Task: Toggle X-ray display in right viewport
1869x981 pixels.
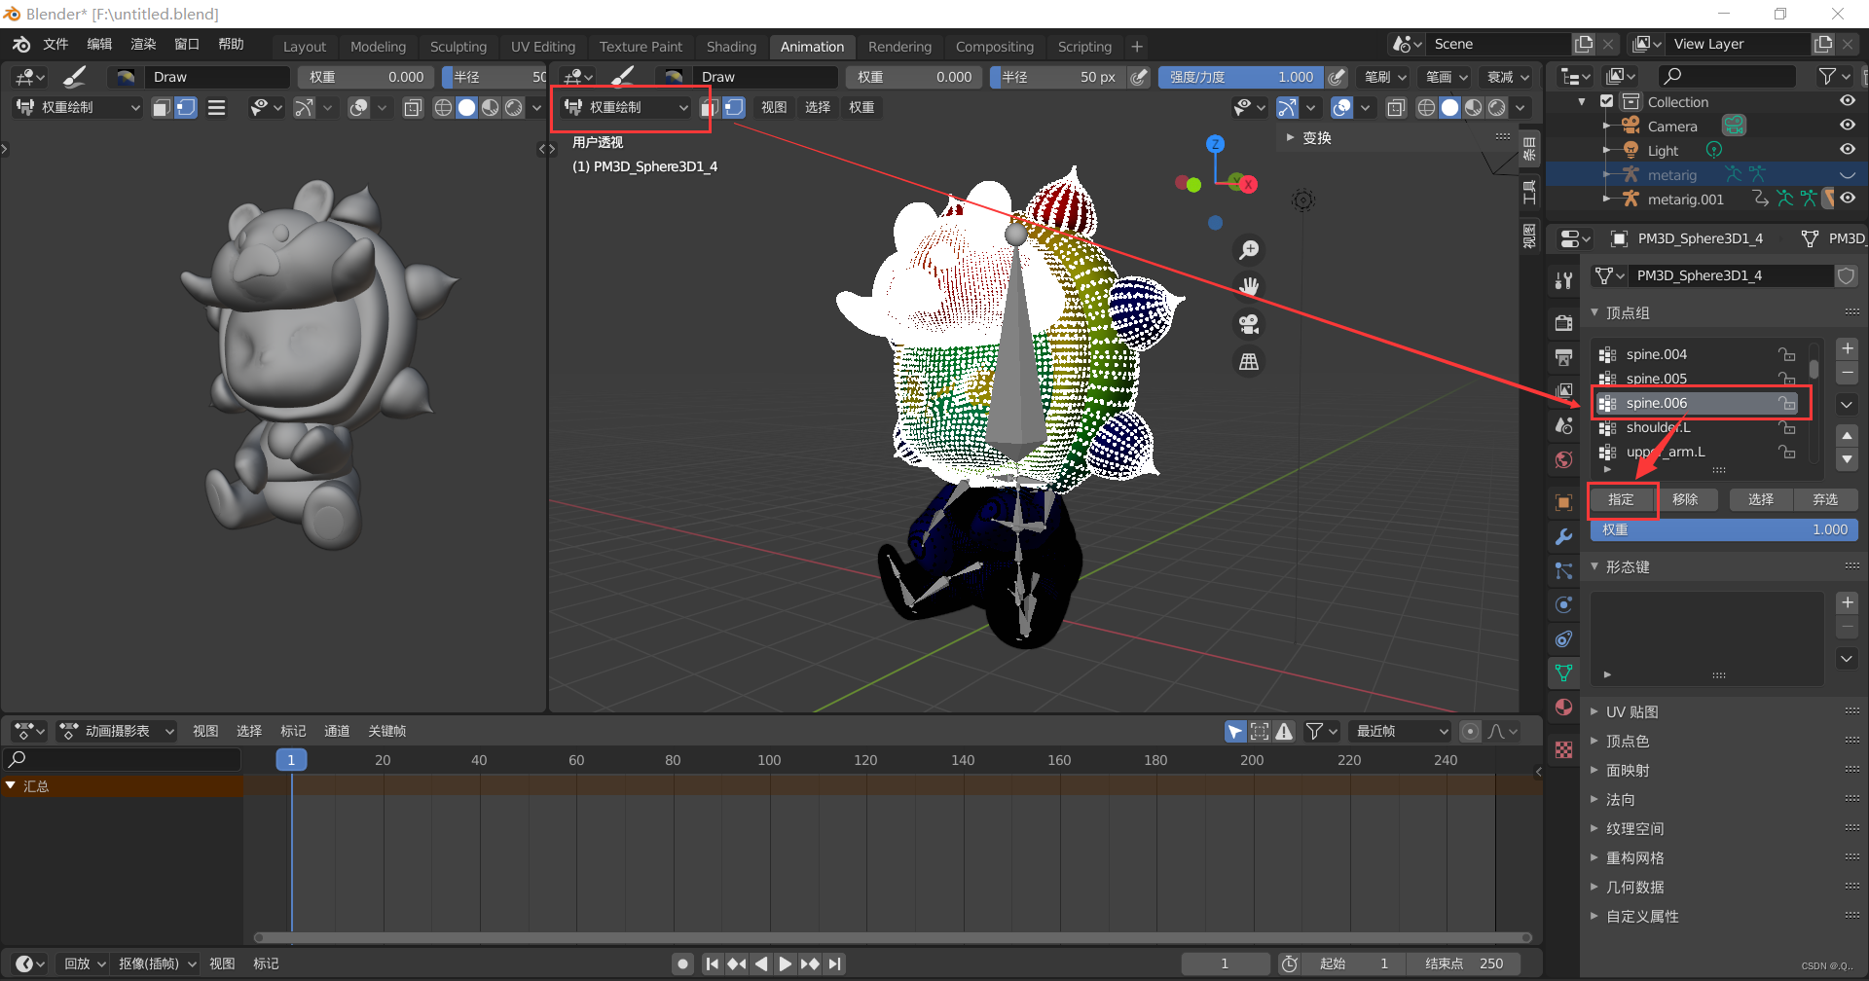Action: (x=1396, y=108)
